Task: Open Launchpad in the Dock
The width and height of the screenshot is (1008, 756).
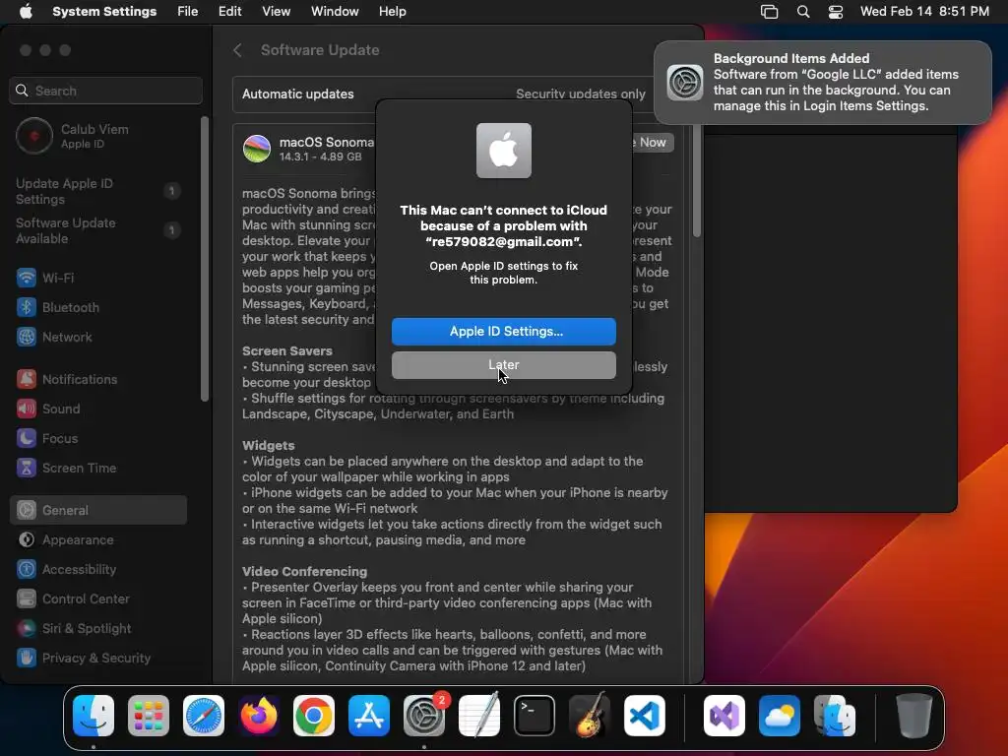Action: (149, 716)
